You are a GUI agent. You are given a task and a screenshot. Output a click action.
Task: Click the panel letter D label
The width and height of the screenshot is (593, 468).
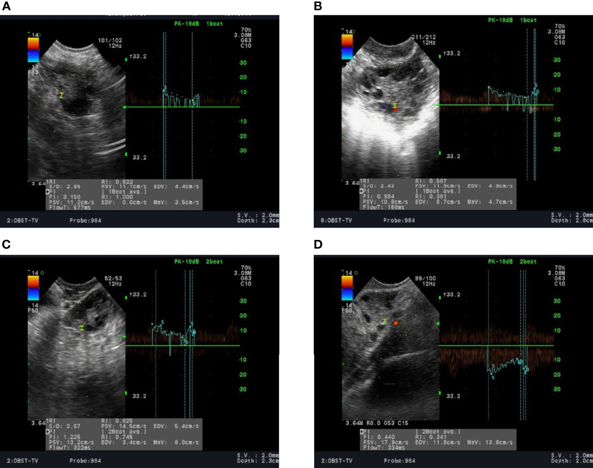point(318,245)
